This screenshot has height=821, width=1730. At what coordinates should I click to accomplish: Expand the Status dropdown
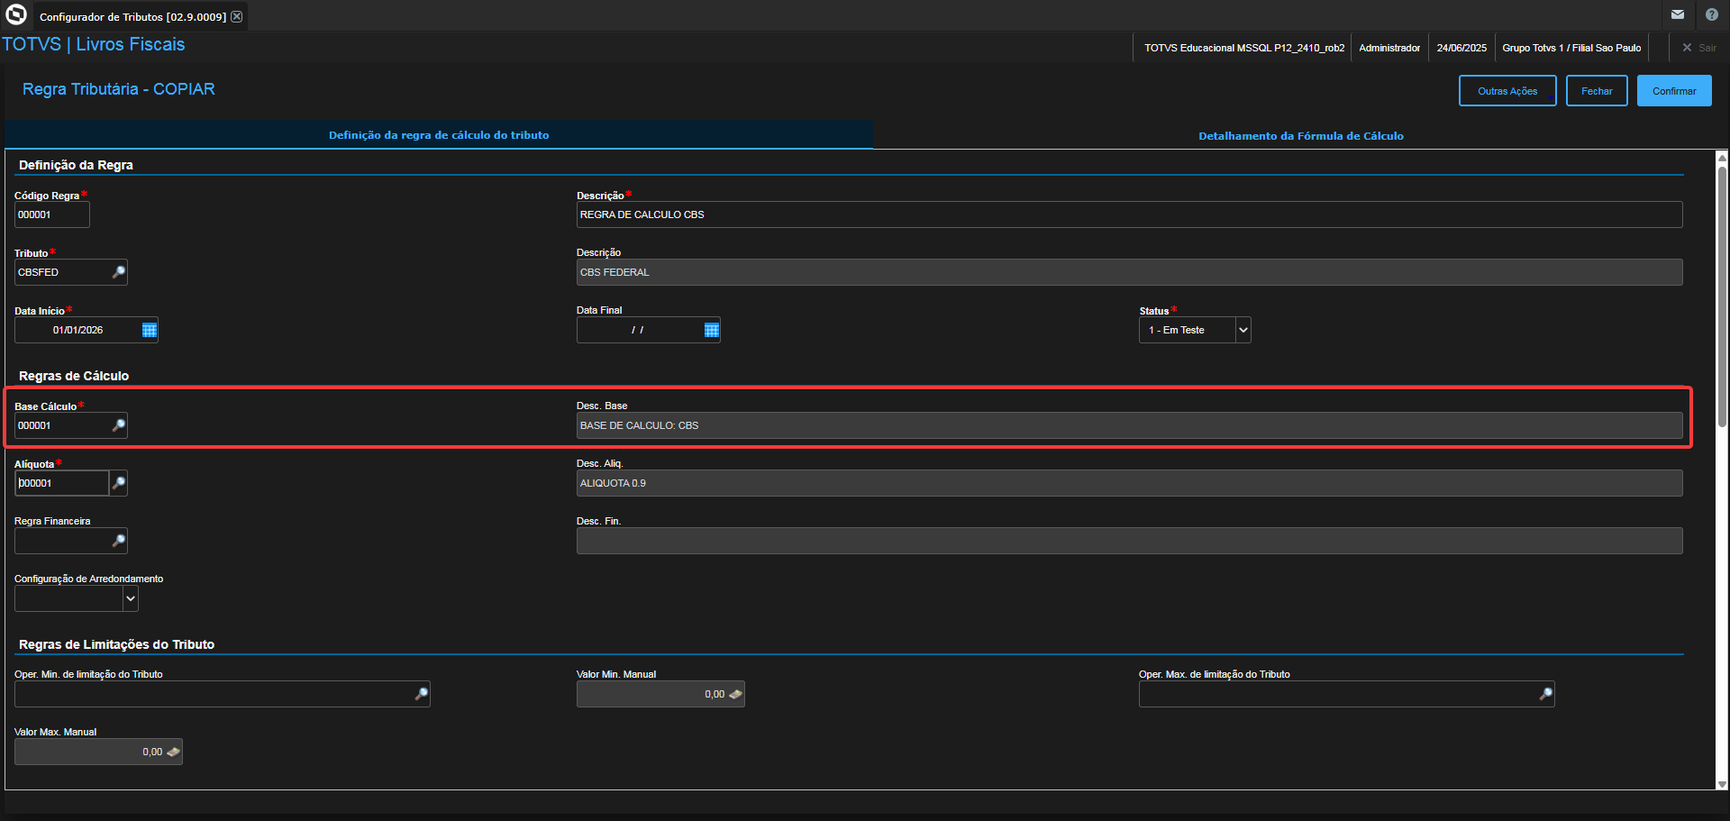click(x=1243, y=330)
